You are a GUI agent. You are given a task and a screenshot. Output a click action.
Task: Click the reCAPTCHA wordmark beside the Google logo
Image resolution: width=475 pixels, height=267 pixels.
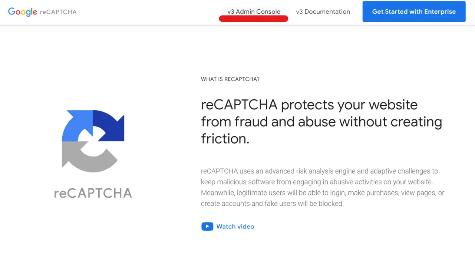click(x=58, y=12)
